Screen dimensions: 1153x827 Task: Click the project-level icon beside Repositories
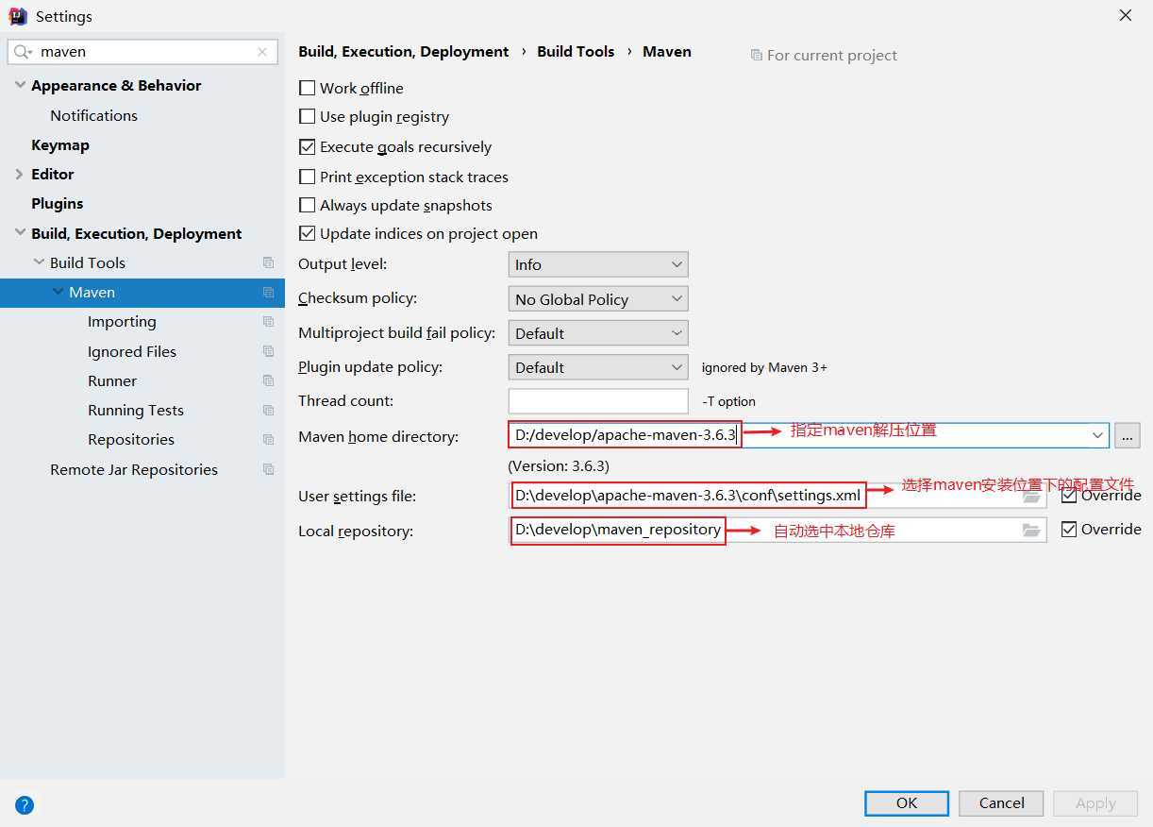coord(268,440)
